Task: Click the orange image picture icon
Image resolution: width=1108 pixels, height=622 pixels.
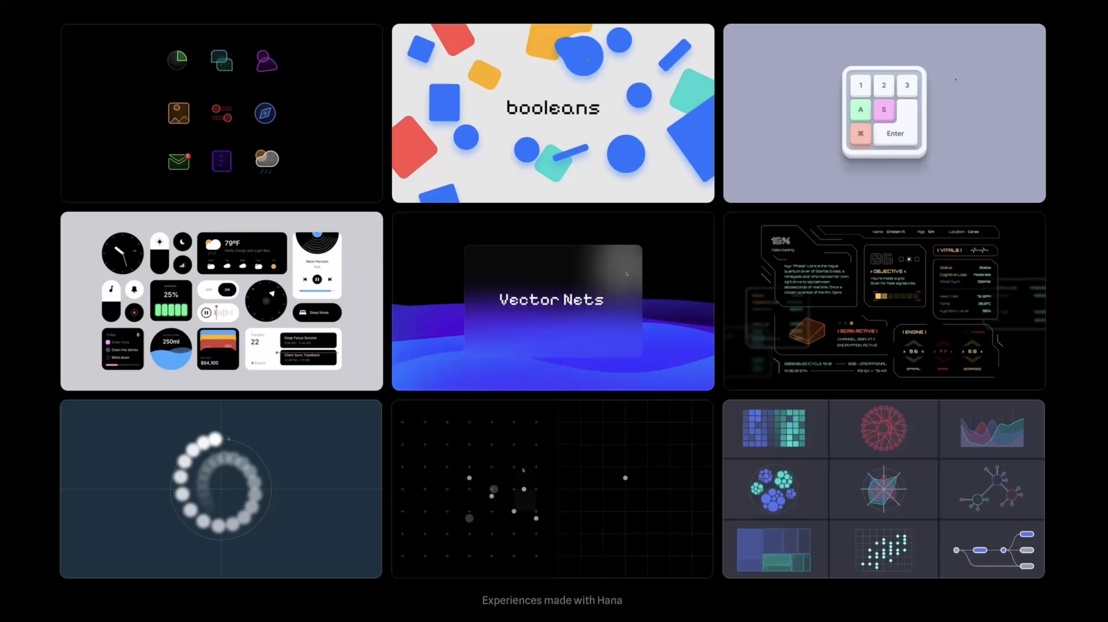Action: [179, 114]
